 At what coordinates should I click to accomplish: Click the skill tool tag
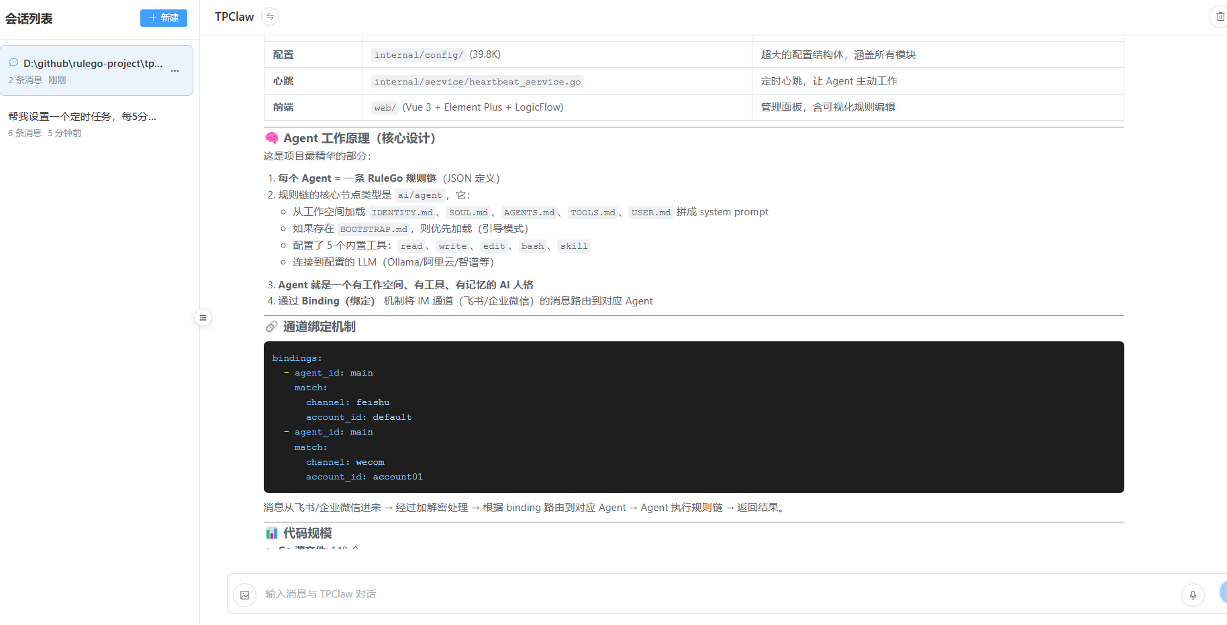574,246
